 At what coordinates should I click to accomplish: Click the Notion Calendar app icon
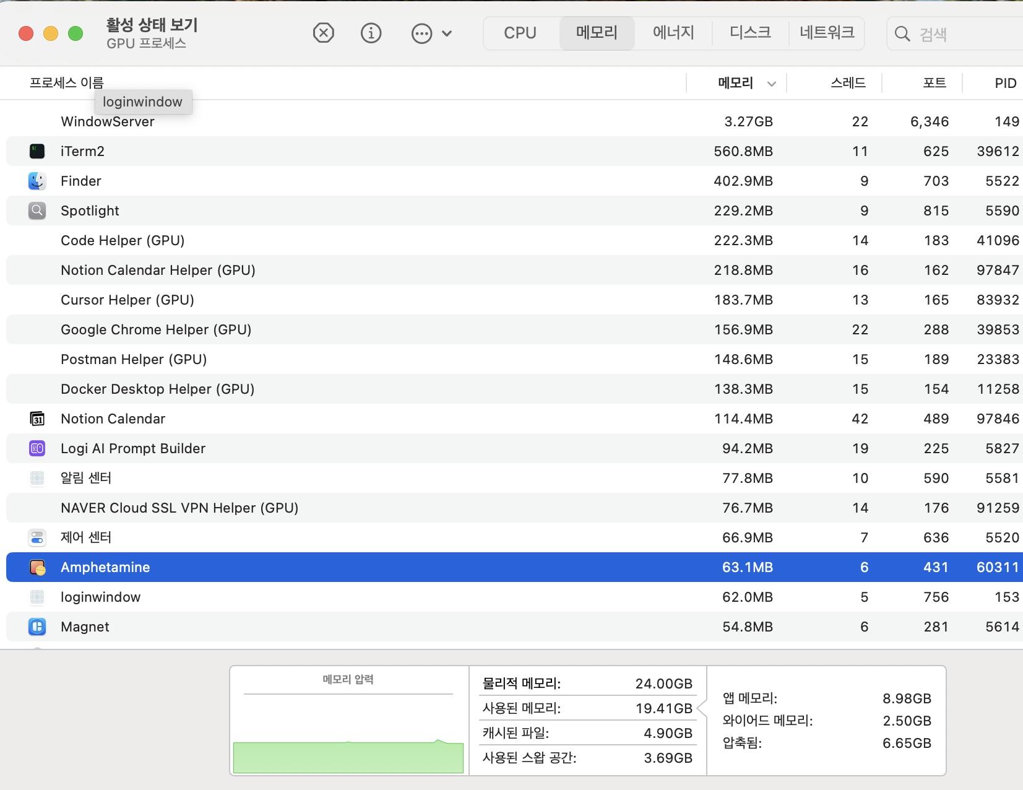click(x=37, y=419)
